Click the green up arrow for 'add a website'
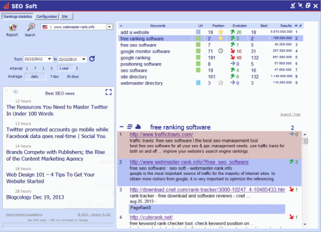 [232, 32]
